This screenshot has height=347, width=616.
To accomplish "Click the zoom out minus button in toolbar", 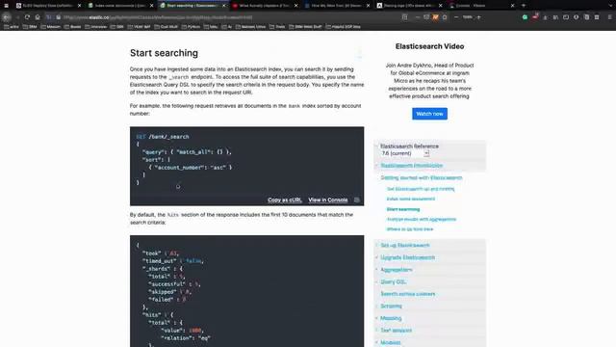I will pos(456,17).
